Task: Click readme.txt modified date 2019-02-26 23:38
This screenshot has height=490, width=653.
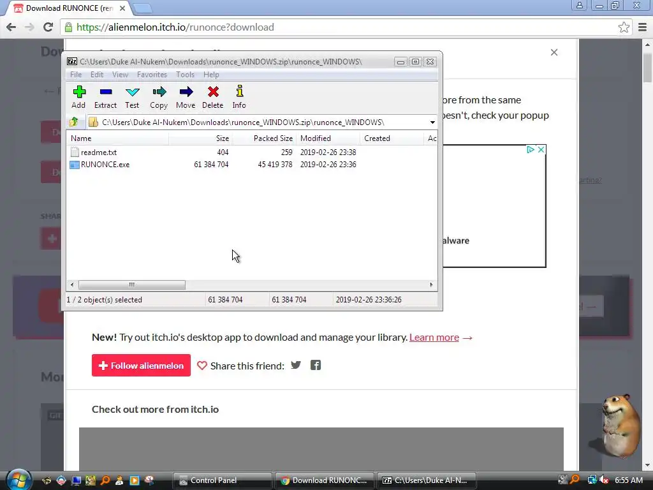Action: pos(328,152)
